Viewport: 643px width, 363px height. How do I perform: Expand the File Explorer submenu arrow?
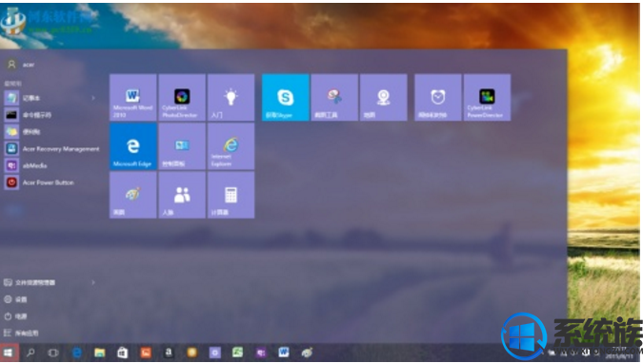click(x=93, y=282)
